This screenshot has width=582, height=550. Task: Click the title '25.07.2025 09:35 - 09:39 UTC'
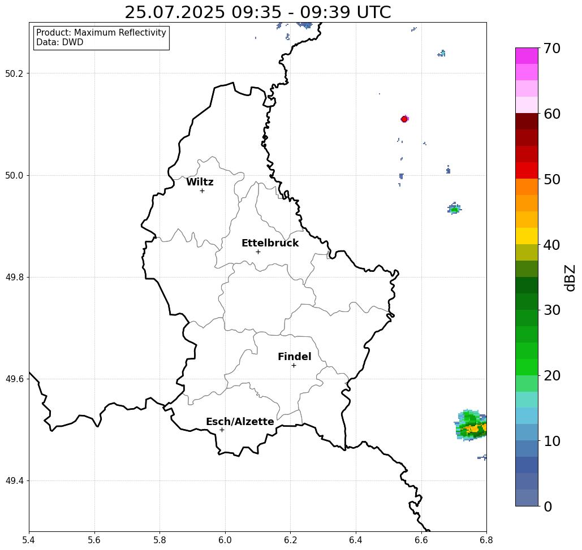click(x=257, y=12)
